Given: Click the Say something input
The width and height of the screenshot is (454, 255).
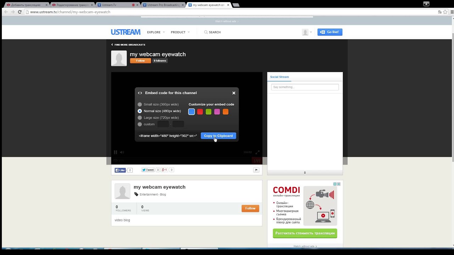Looking at the screenshot, I should point(305,87).
